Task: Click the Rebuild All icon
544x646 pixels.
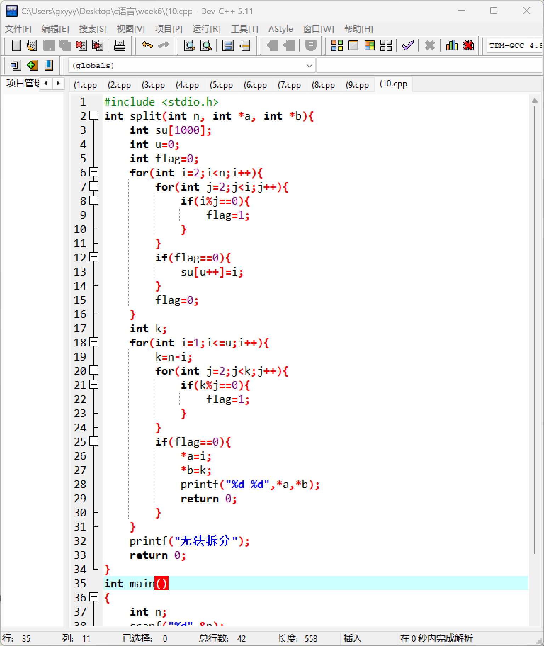Action: (386, 45)
